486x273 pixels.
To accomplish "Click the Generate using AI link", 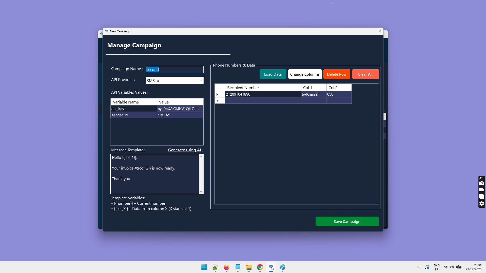I will click(184, 150).
